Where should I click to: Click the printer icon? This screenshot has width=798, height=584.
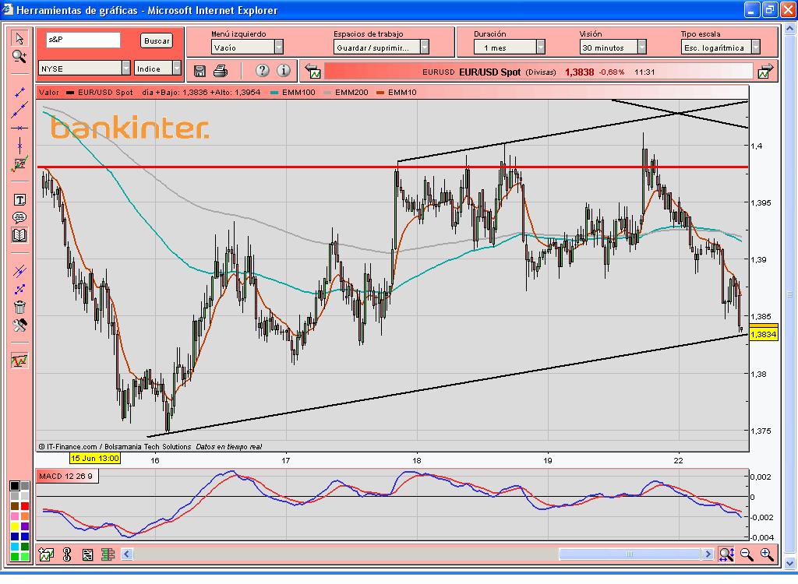(x=221, y=71)
